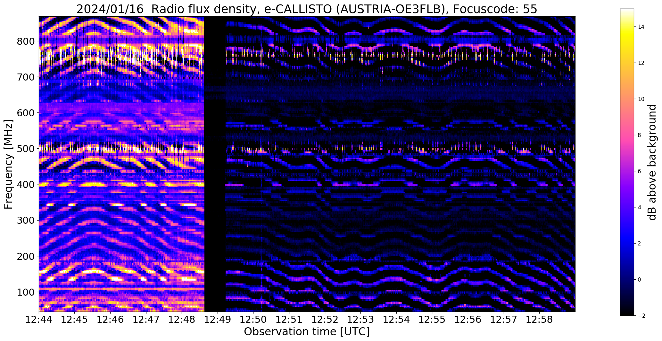Screen dimensions: 662x341
Task: Click the 12:57 time tick label
Action: click(x=504, y=319)
